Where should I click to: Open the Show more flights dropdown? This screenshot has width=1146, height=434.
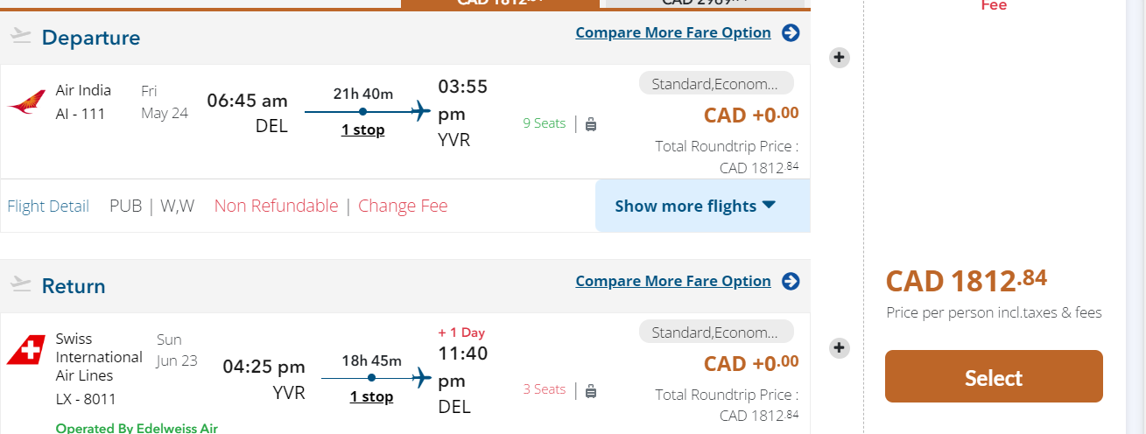point(695,206)
